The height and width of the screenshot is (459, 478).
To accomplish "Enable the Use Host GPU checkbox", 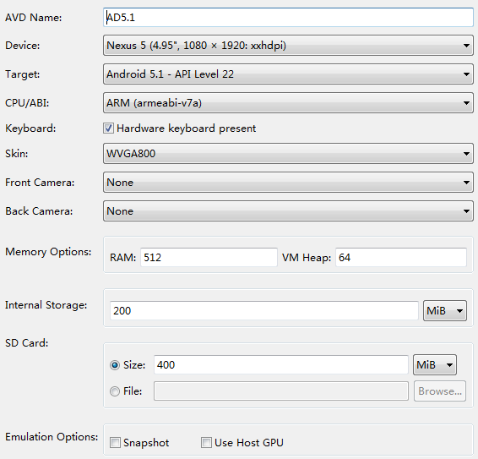I will click(206, 443).
